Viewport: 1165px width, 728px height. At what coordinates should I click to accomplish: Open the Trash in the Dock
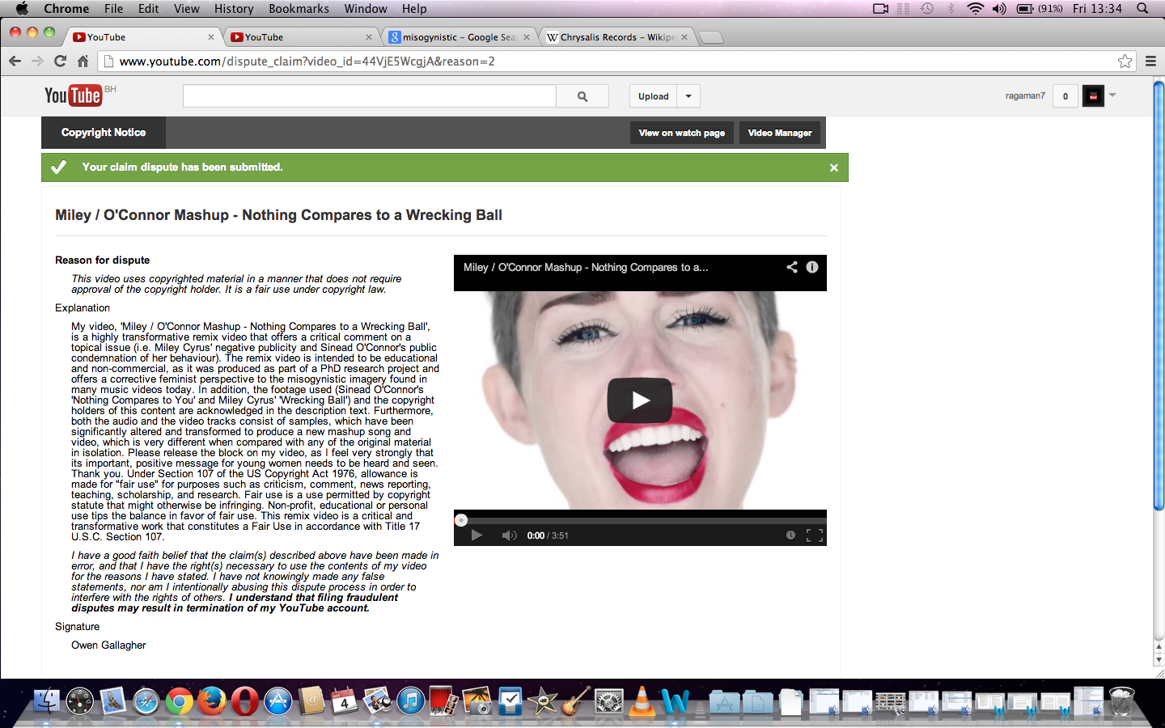pyautogui.click(x=1122, y=700)
